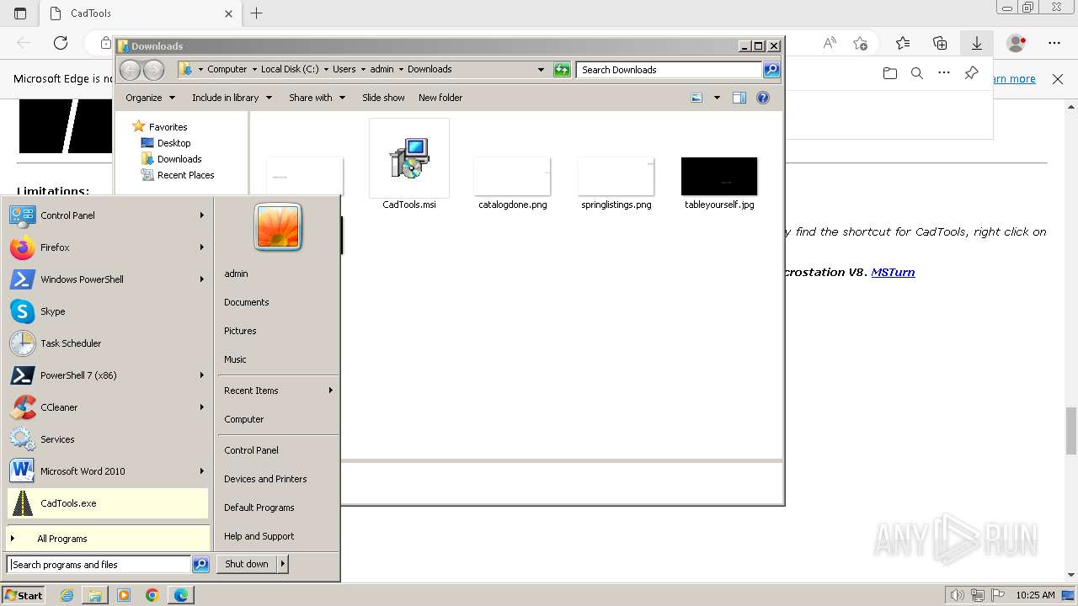Select the CadTools.msi installer file
The width and height of the screenshot is (1078, 606).
point(409,165)
